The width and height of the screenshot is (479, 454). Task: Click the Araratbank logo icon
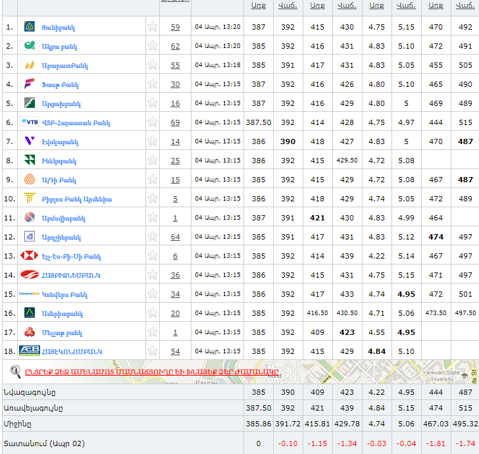(30, 64)
